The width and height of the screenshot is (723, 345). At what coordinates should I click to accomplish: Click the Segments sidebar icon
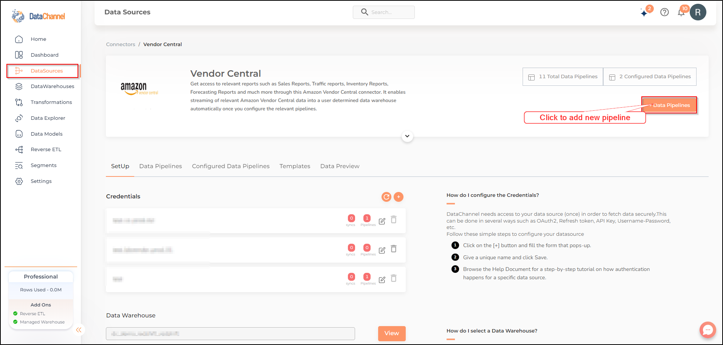[19, 166]
